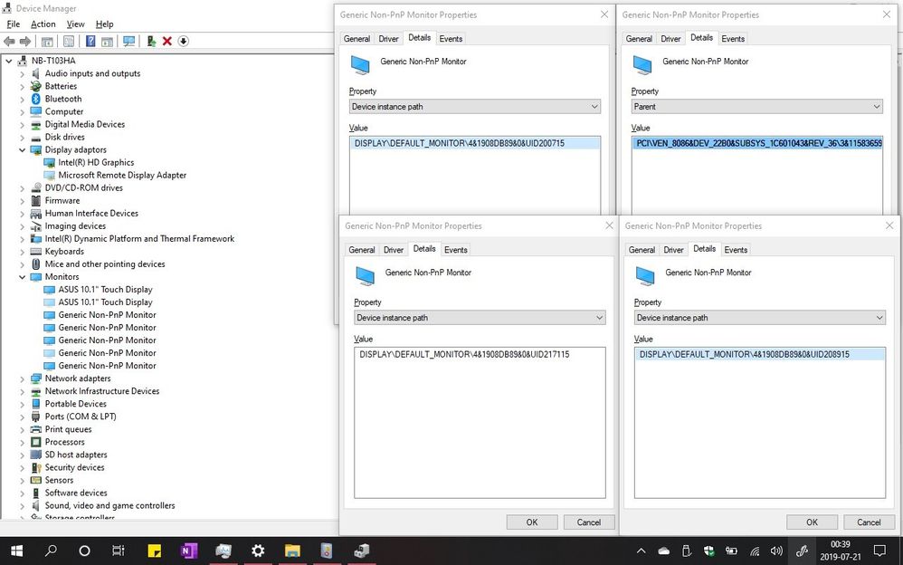Launch Sticky Notes from the taskbar
This screenshot has width=903, height=565.
point(155,551)
